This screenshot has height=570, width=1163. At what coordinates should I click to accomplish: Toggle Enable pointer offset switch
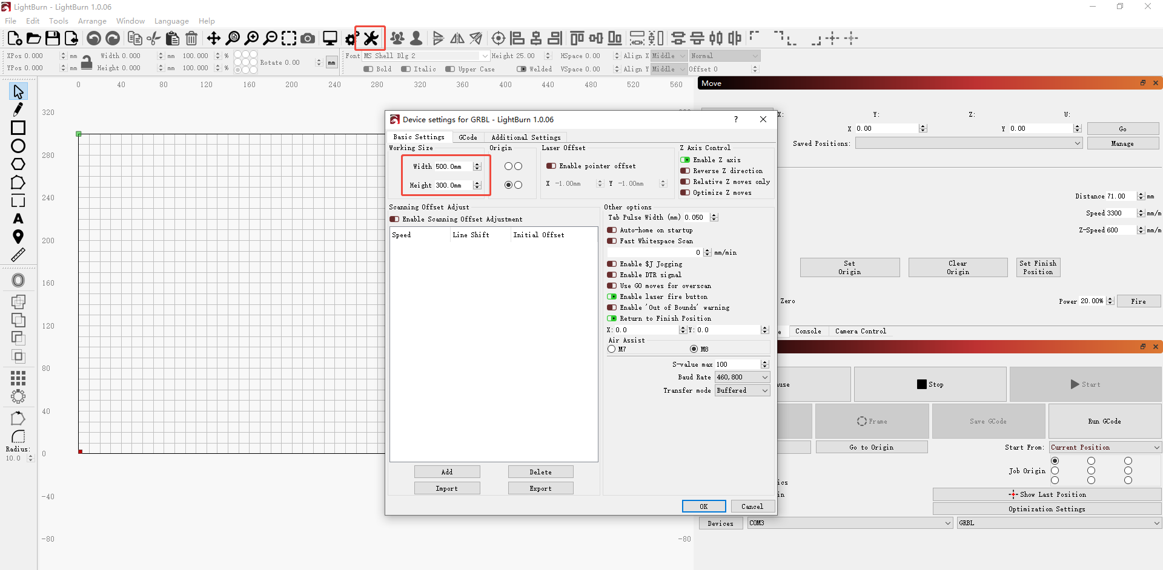click(551, 166)
